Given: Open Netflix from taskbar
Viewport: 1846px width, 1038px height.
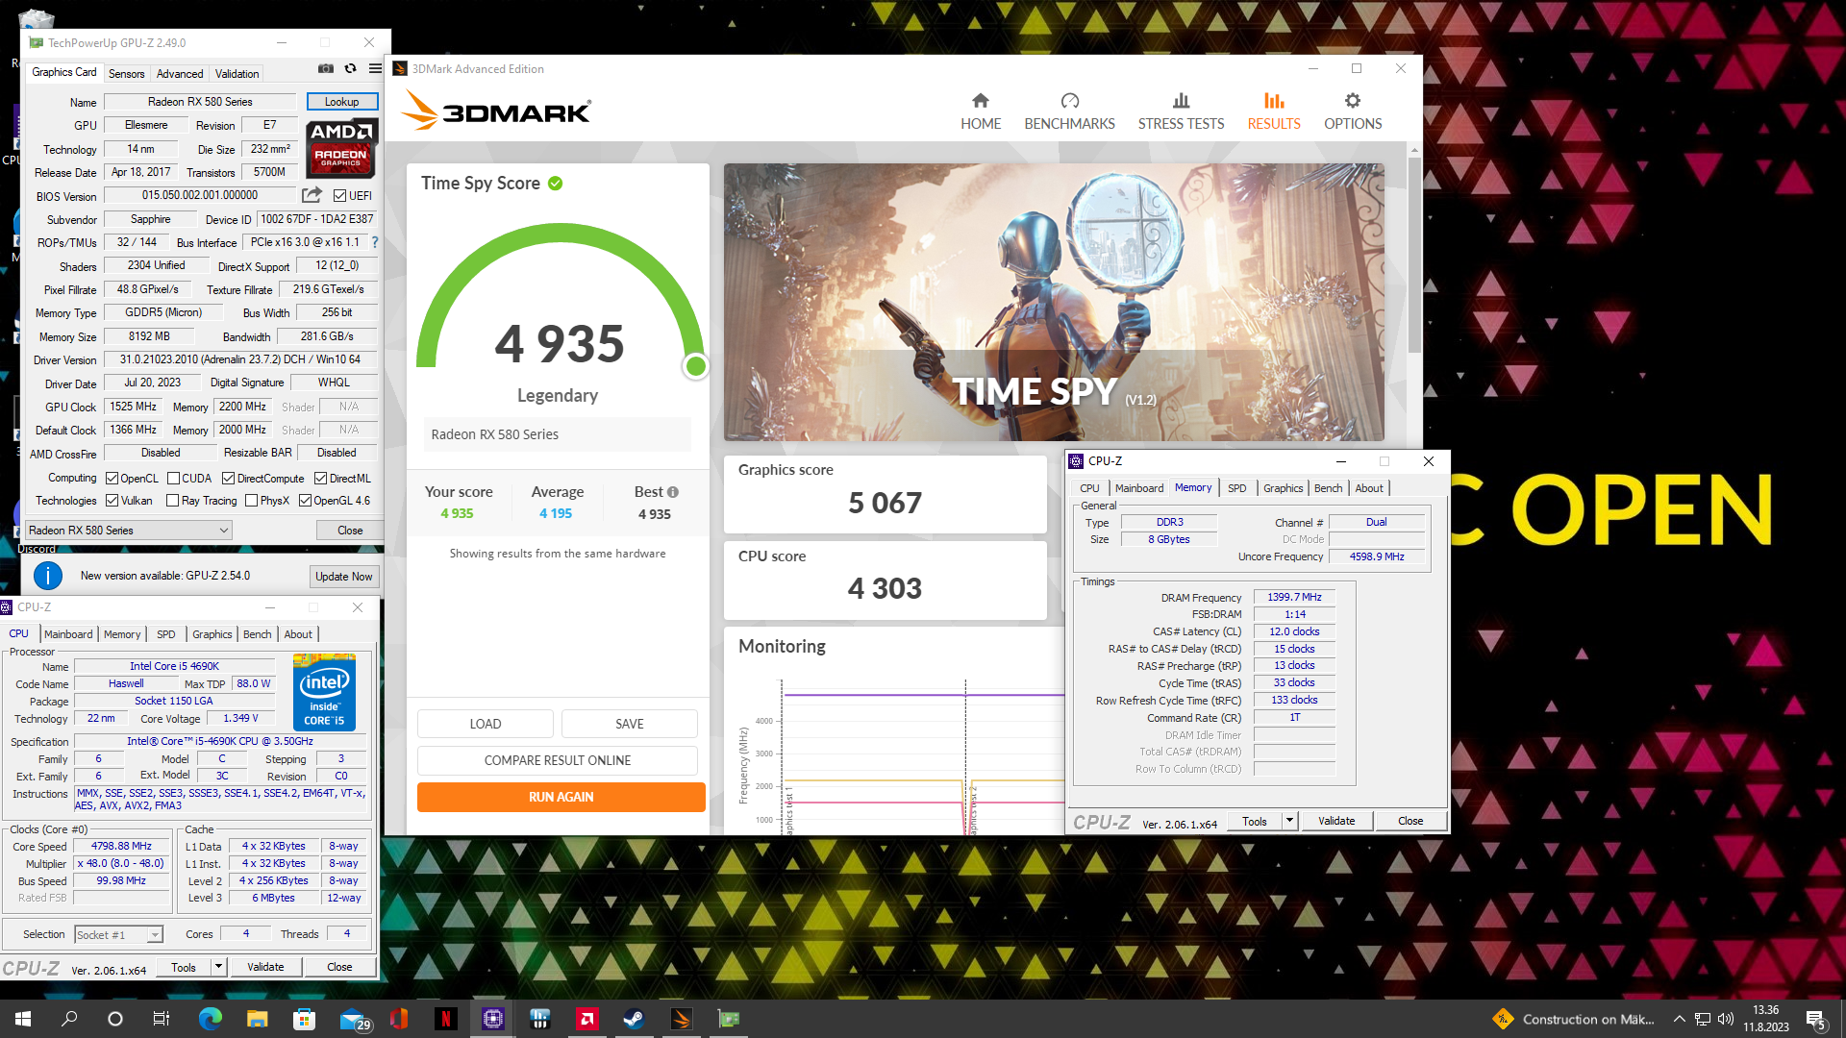Looking at the screenshot, I should point(445,1019).
